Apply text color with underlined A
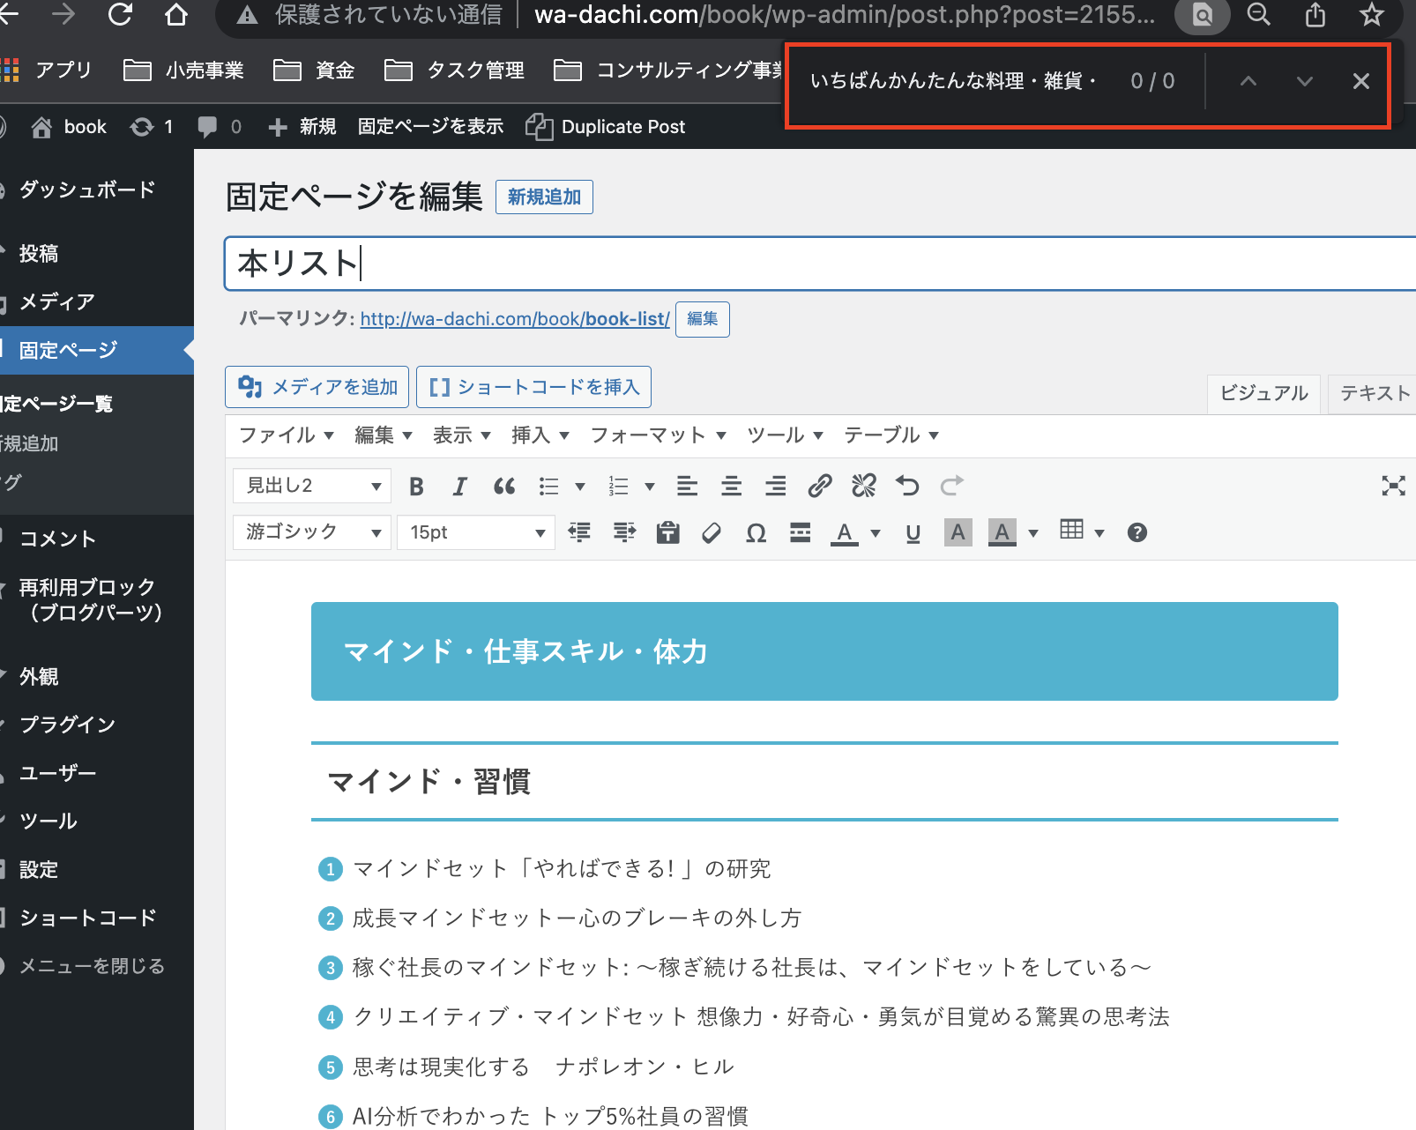Screen dimensions: 1416x1130 click(x=845, y=532)
